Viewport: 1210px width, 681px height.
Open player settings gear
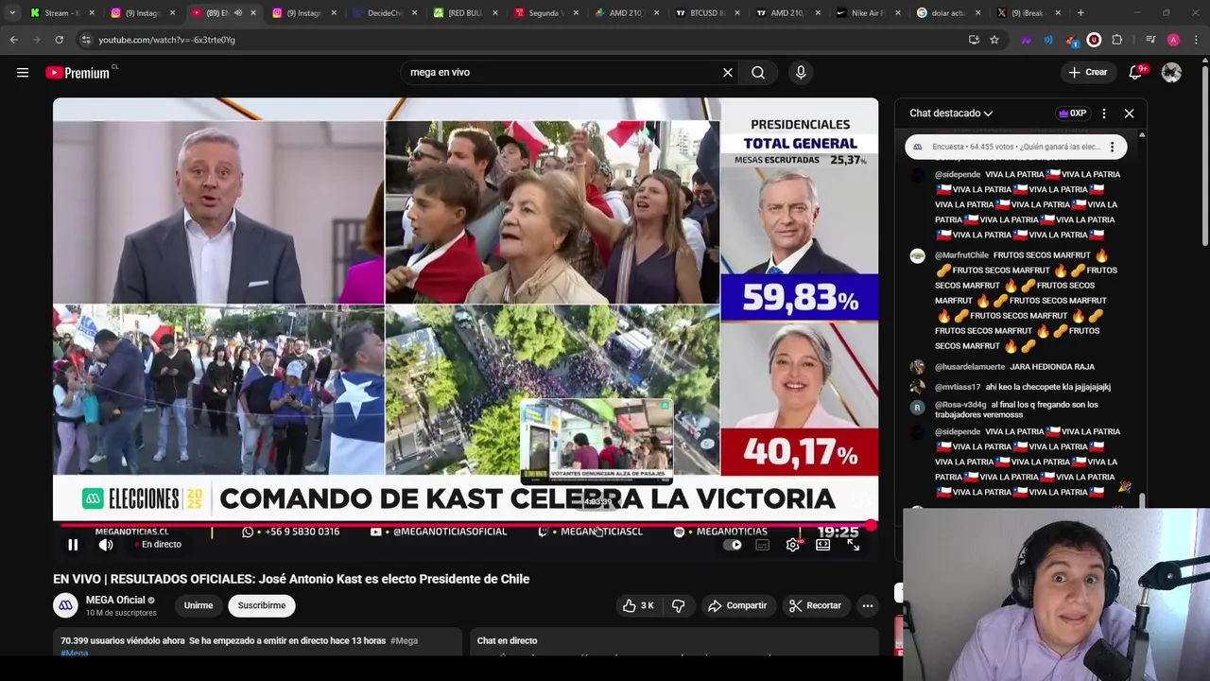[793, 545]
